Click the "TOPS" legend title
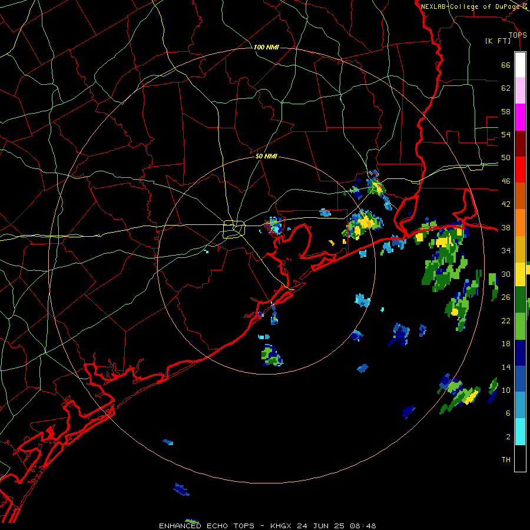Image resolution: width=530 pixels, height=530 pixels. [518, 35]
